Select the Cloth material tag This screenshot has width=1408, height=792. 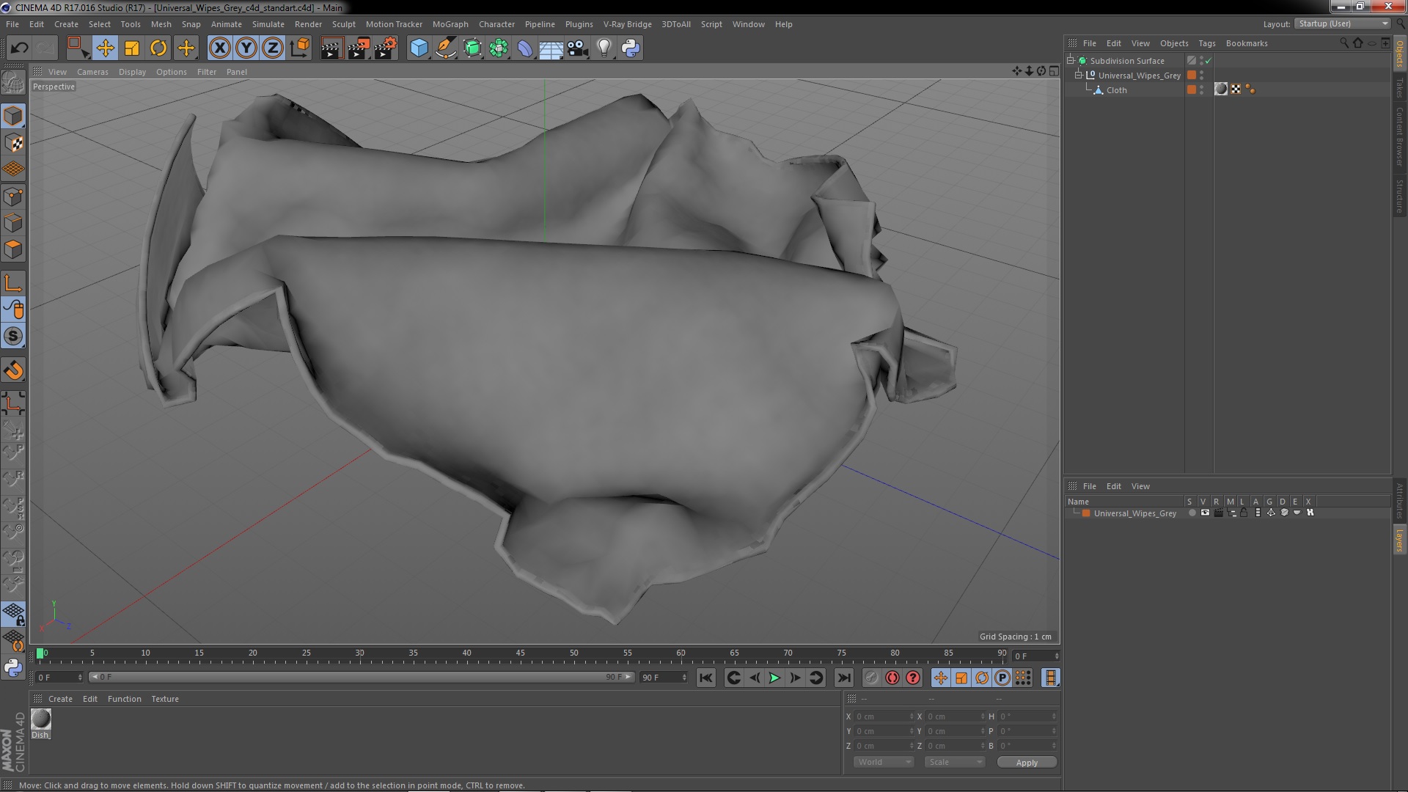point(1221,89)
